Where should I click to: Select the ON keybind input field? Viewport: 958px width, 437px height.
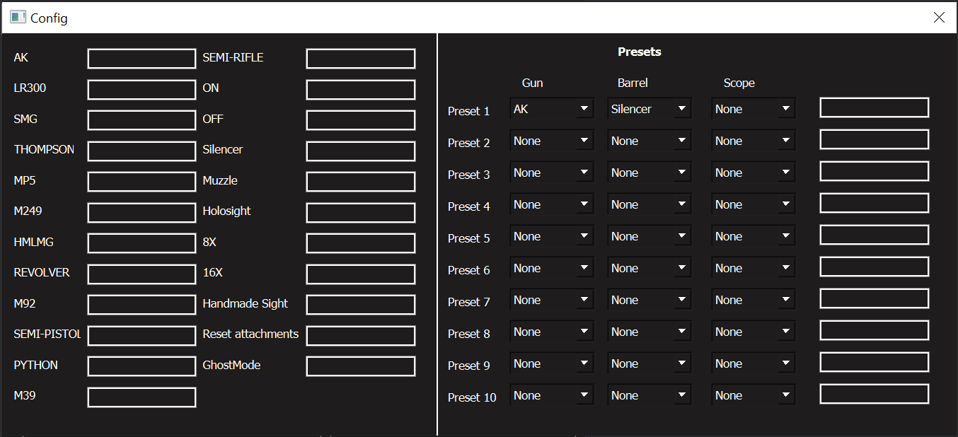pyautogui.click(x=360, y=89)
